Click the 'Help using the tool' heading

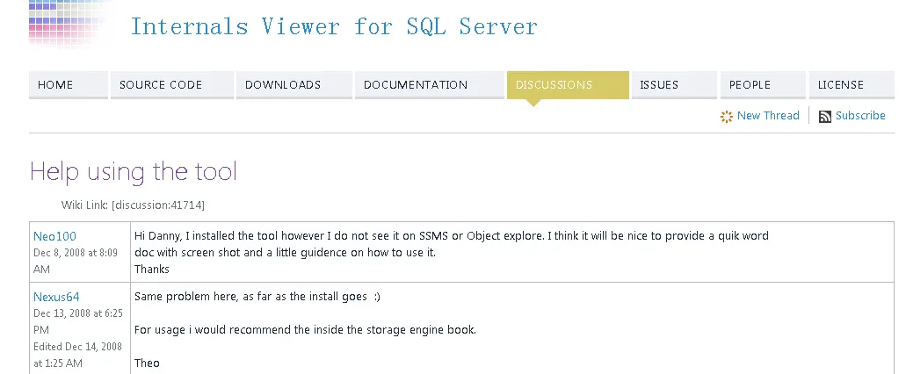tap(134, 171)
